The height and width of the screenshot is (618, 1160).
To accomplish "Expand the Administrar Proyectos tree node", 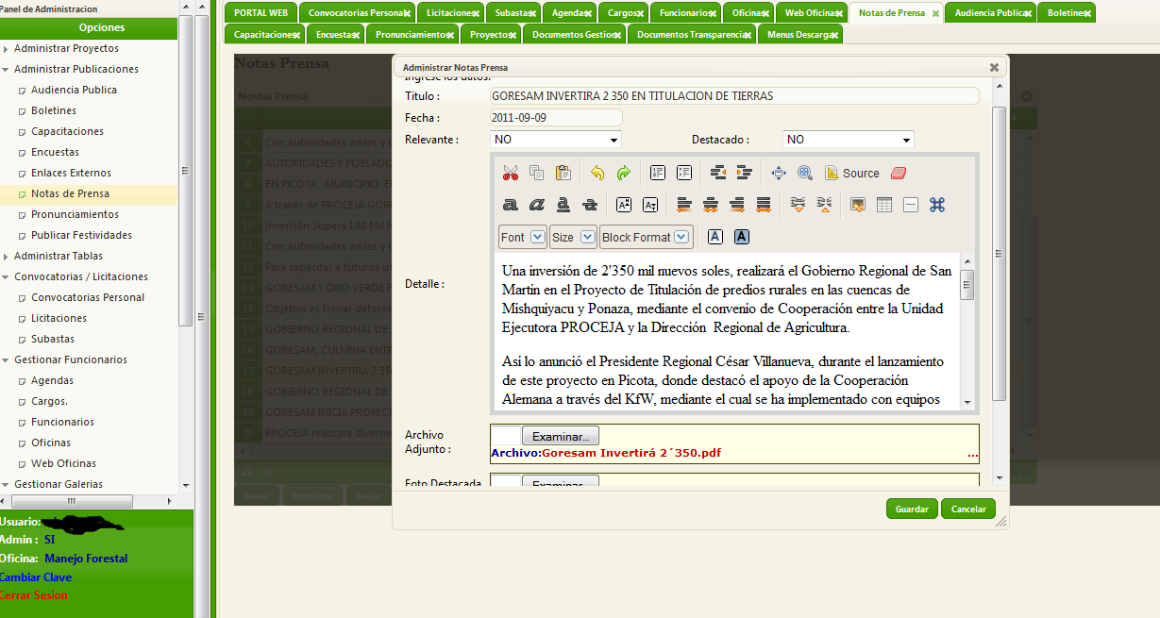I will [x=7, y=48].
